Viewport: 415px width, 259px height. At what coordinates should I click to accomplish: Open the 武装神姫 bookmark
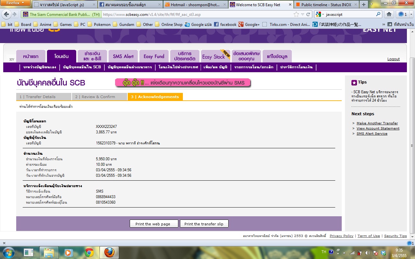tap(337, 24)
